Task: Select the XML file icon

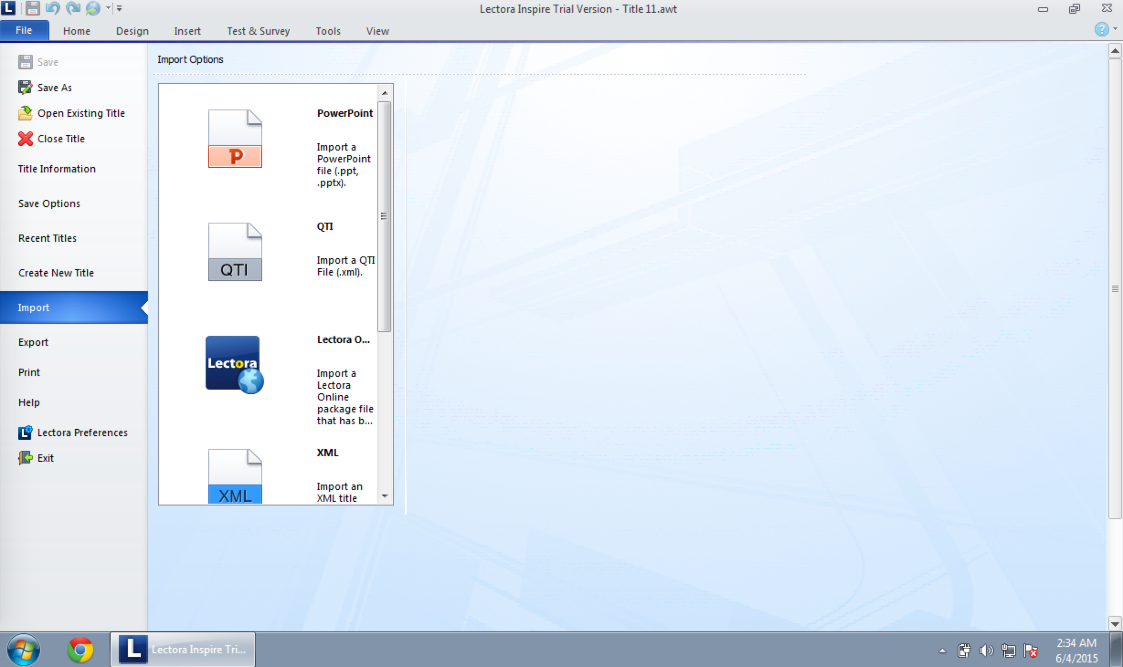Action: pos(235,477)
